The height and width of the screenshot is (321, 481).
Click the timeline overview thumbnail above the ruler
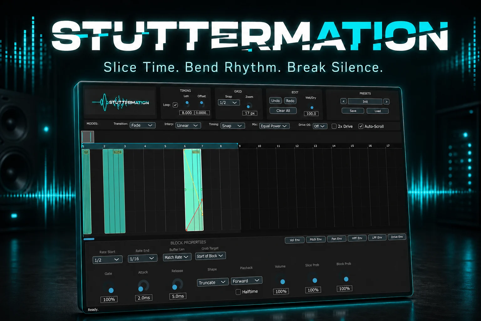88,137
